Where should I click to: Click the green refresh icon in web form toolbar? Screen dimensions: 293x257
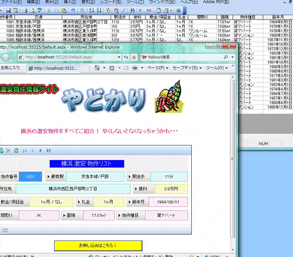click(x=16, y=150)
